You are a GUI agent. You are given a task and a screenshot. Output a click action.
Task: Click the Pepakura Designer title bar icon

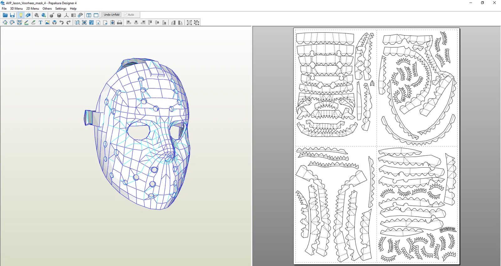[x=3, y=3]
